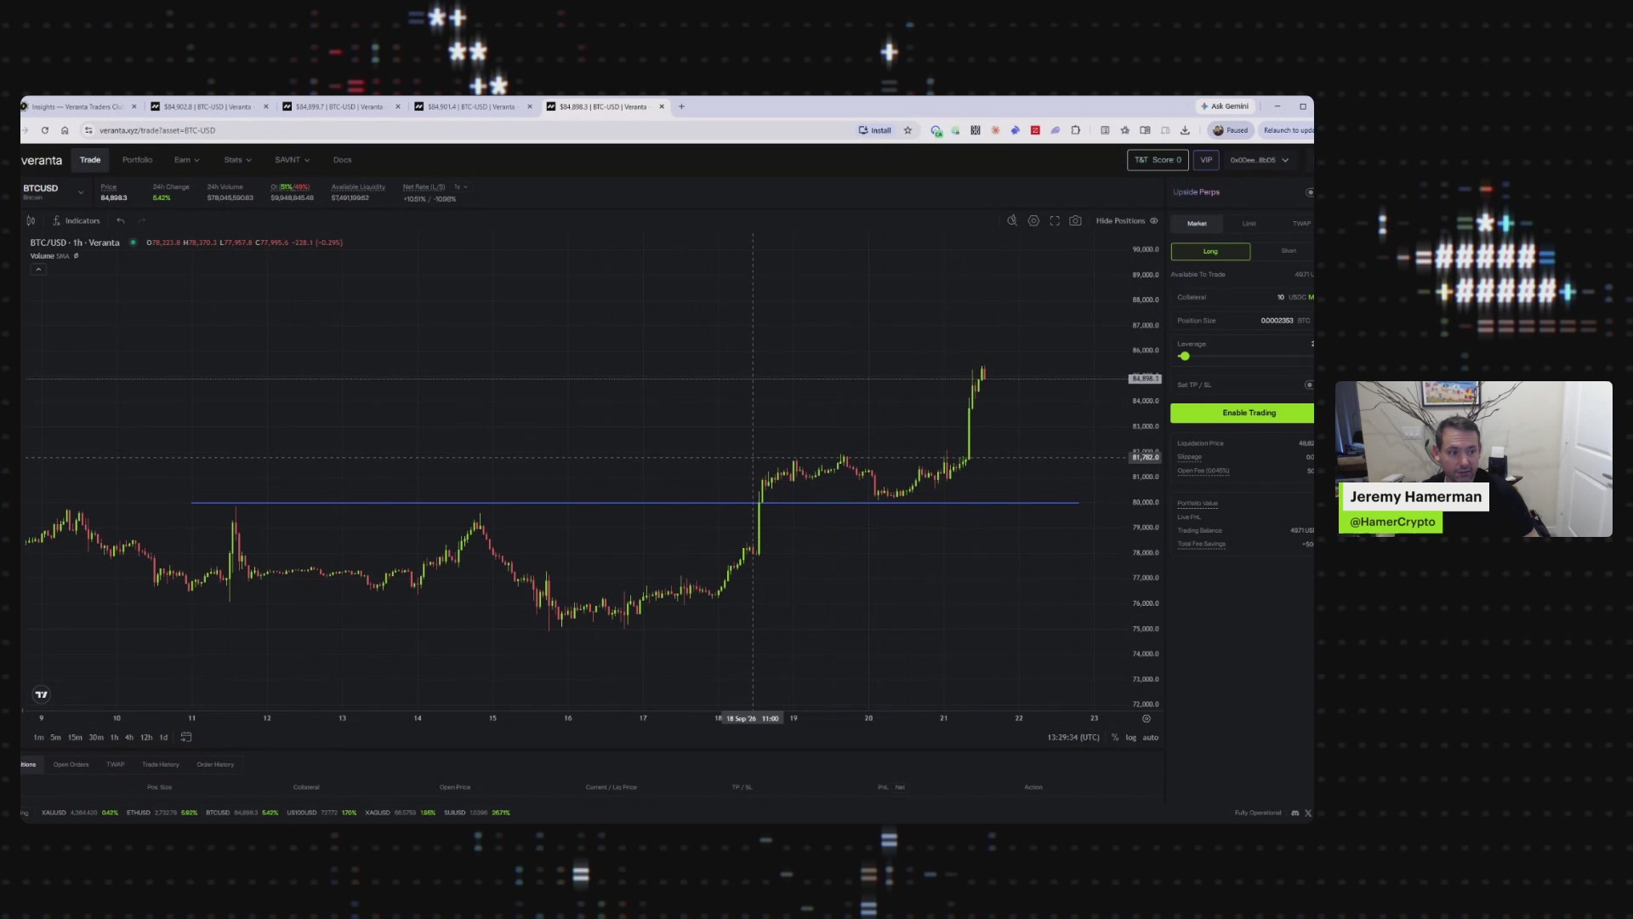Expand the SAVNT menu

292,160
